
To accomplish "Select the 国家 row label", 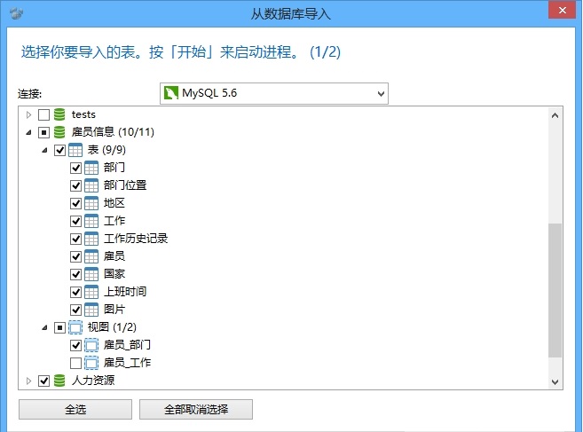I will pyautogui.click(x=114, y=274).
